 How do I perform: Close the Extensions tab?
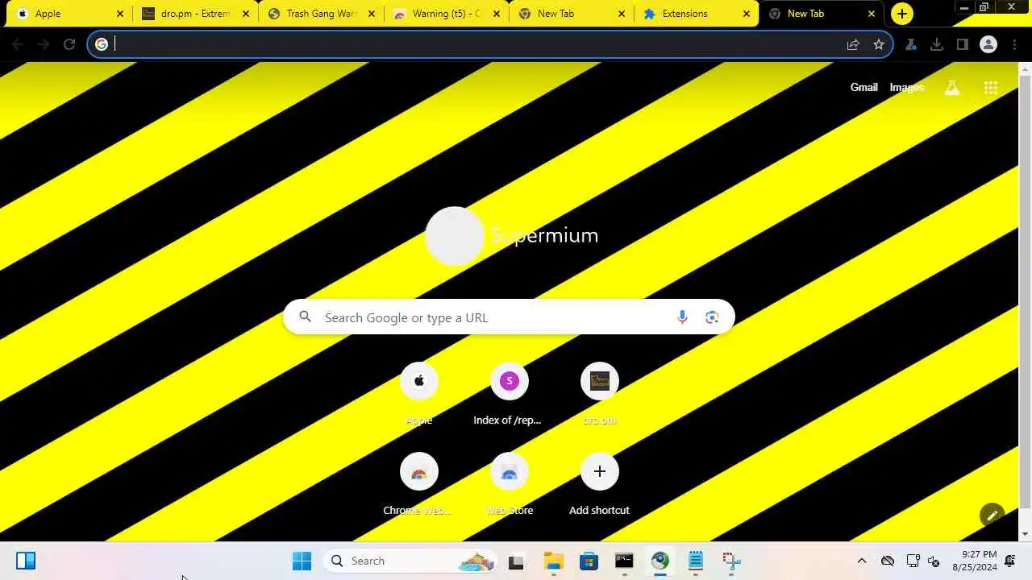coord(747,14)
